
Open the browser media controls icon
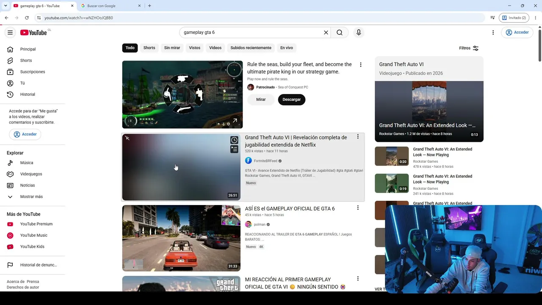tap(492, 18)
